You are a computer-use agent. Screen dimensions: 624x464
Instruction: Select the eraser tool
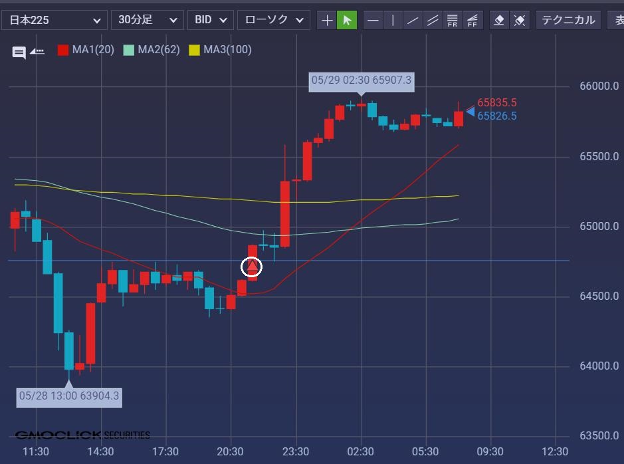pos(499,20)
